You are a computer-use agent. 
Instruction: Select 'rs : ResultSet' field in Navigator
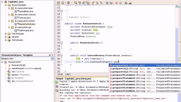pos(17,78)
